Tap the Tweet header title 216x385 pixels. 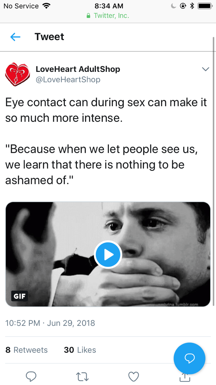49,37
